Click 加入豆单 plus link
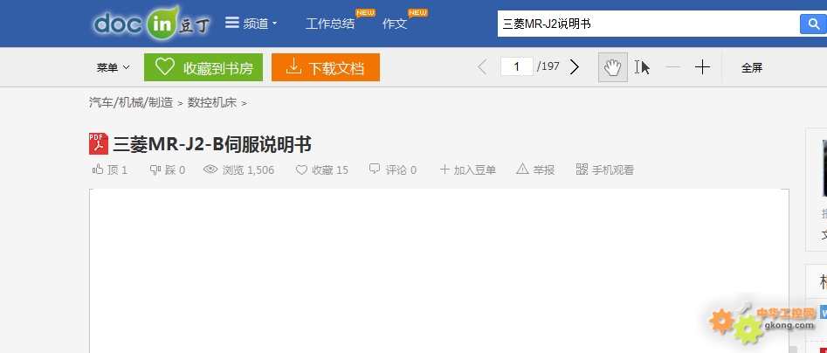This screenshot has width=827, height=353. [x=468, y=170]
